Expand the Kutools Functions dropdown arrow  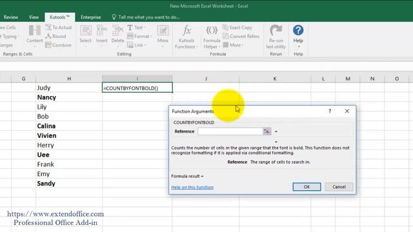click(196, 47)
